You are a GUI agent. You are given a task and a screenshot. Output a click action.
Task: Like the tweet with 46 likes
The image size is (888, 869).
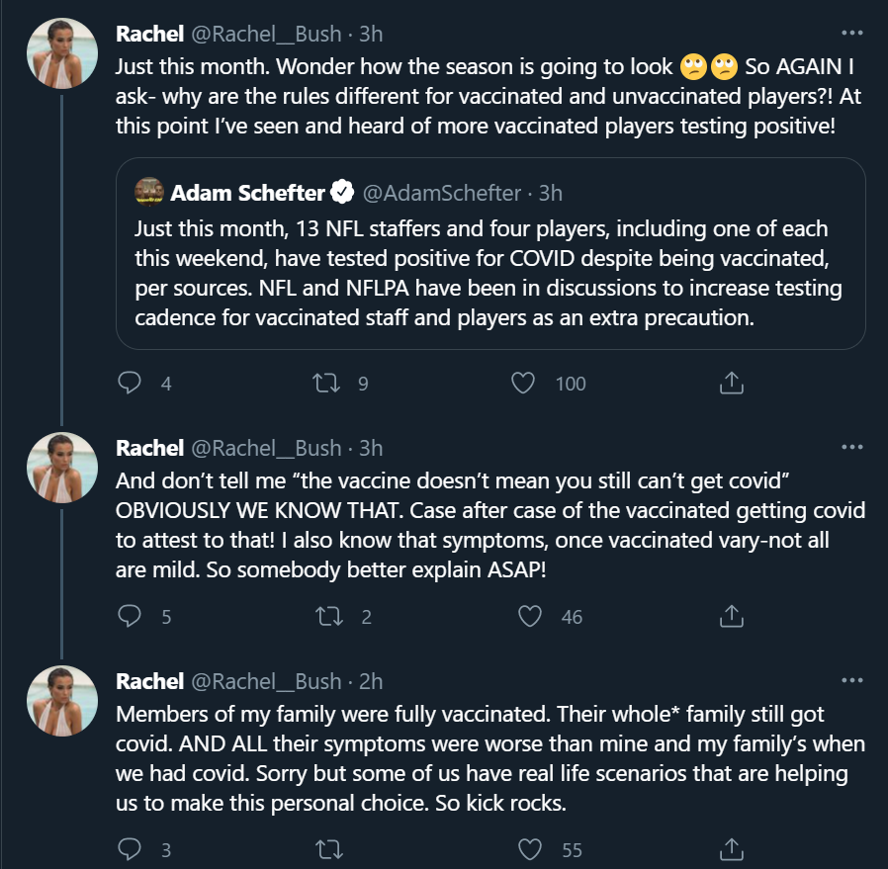coord(531,616)
